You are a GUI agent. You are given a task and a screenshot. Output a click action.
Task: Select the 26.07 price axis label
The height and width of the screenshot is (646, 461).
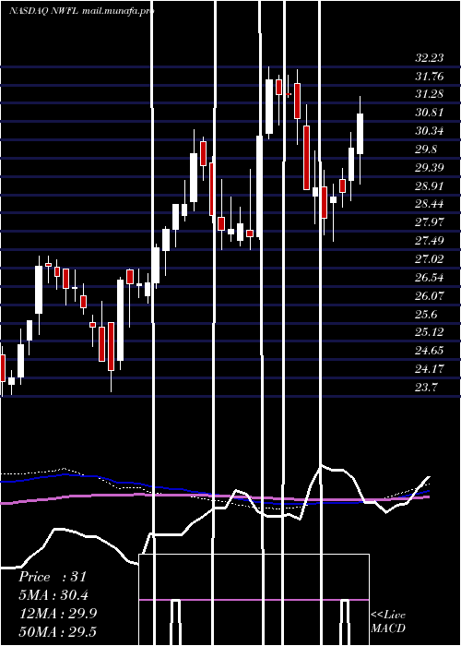point(430,296)
